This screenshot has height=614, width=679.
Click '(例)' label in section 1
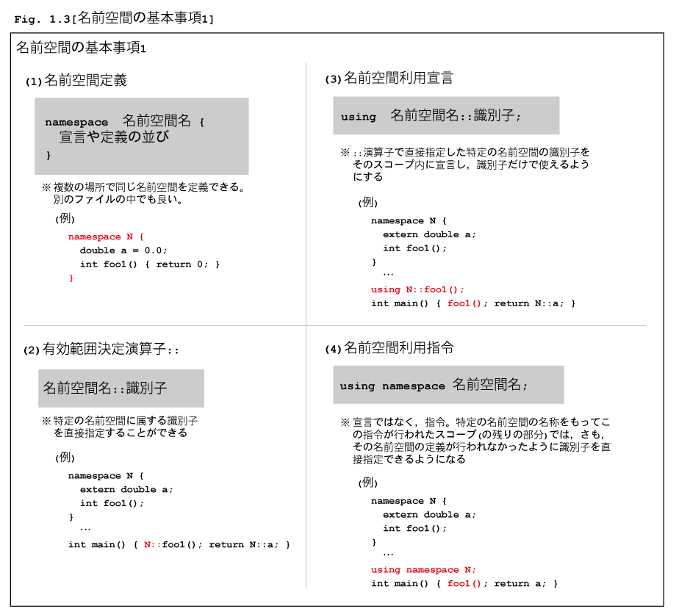[65, 219]
